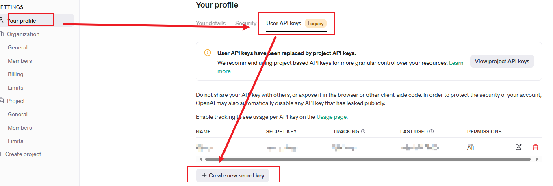Click the Tracking info icon
Image resolution: width=553 pixels, height=186 pixels.
(x=363, y=131)
